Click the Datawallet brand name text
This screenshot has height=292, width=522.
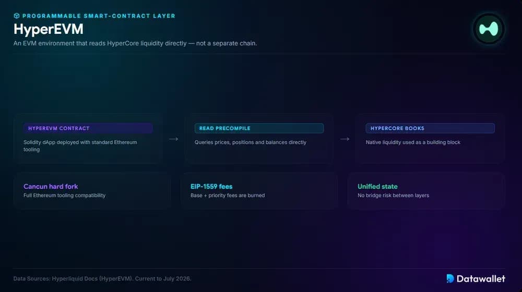481,278
